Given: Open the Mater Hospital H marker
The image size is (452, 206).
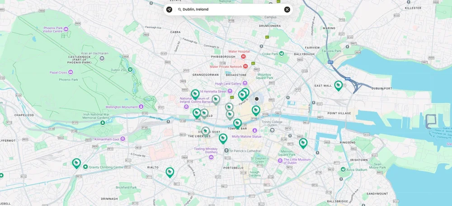Looking at the screenshot, I should (243, 56).
